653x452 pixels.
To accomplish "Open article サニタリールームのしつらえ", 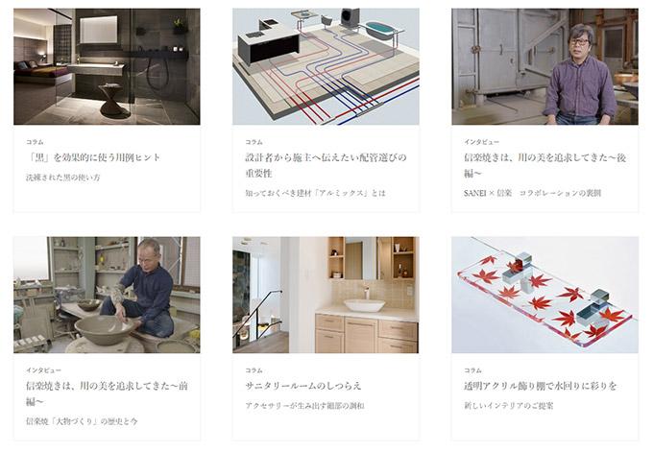I will 303,386.
